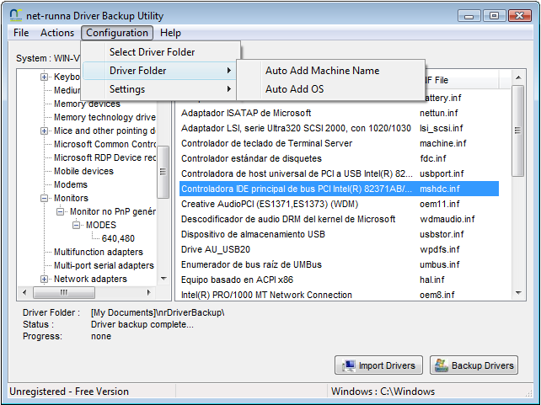Click the net-runna app icon in title bar

tap(15, 15)
